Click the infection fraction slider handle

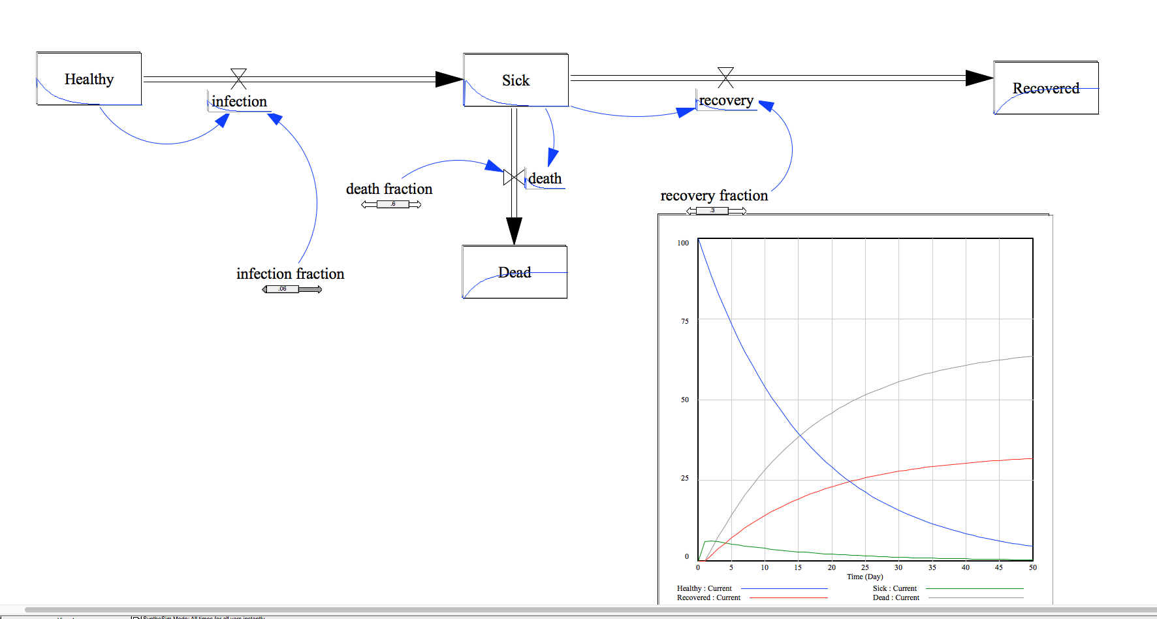coord(283,289)
